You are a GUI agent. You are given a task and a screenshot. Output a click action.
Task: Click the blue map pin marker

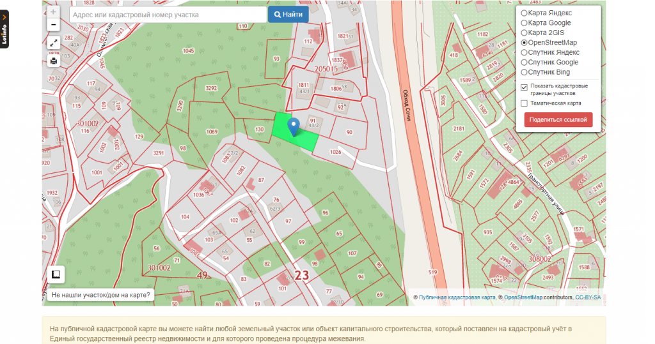294,126
